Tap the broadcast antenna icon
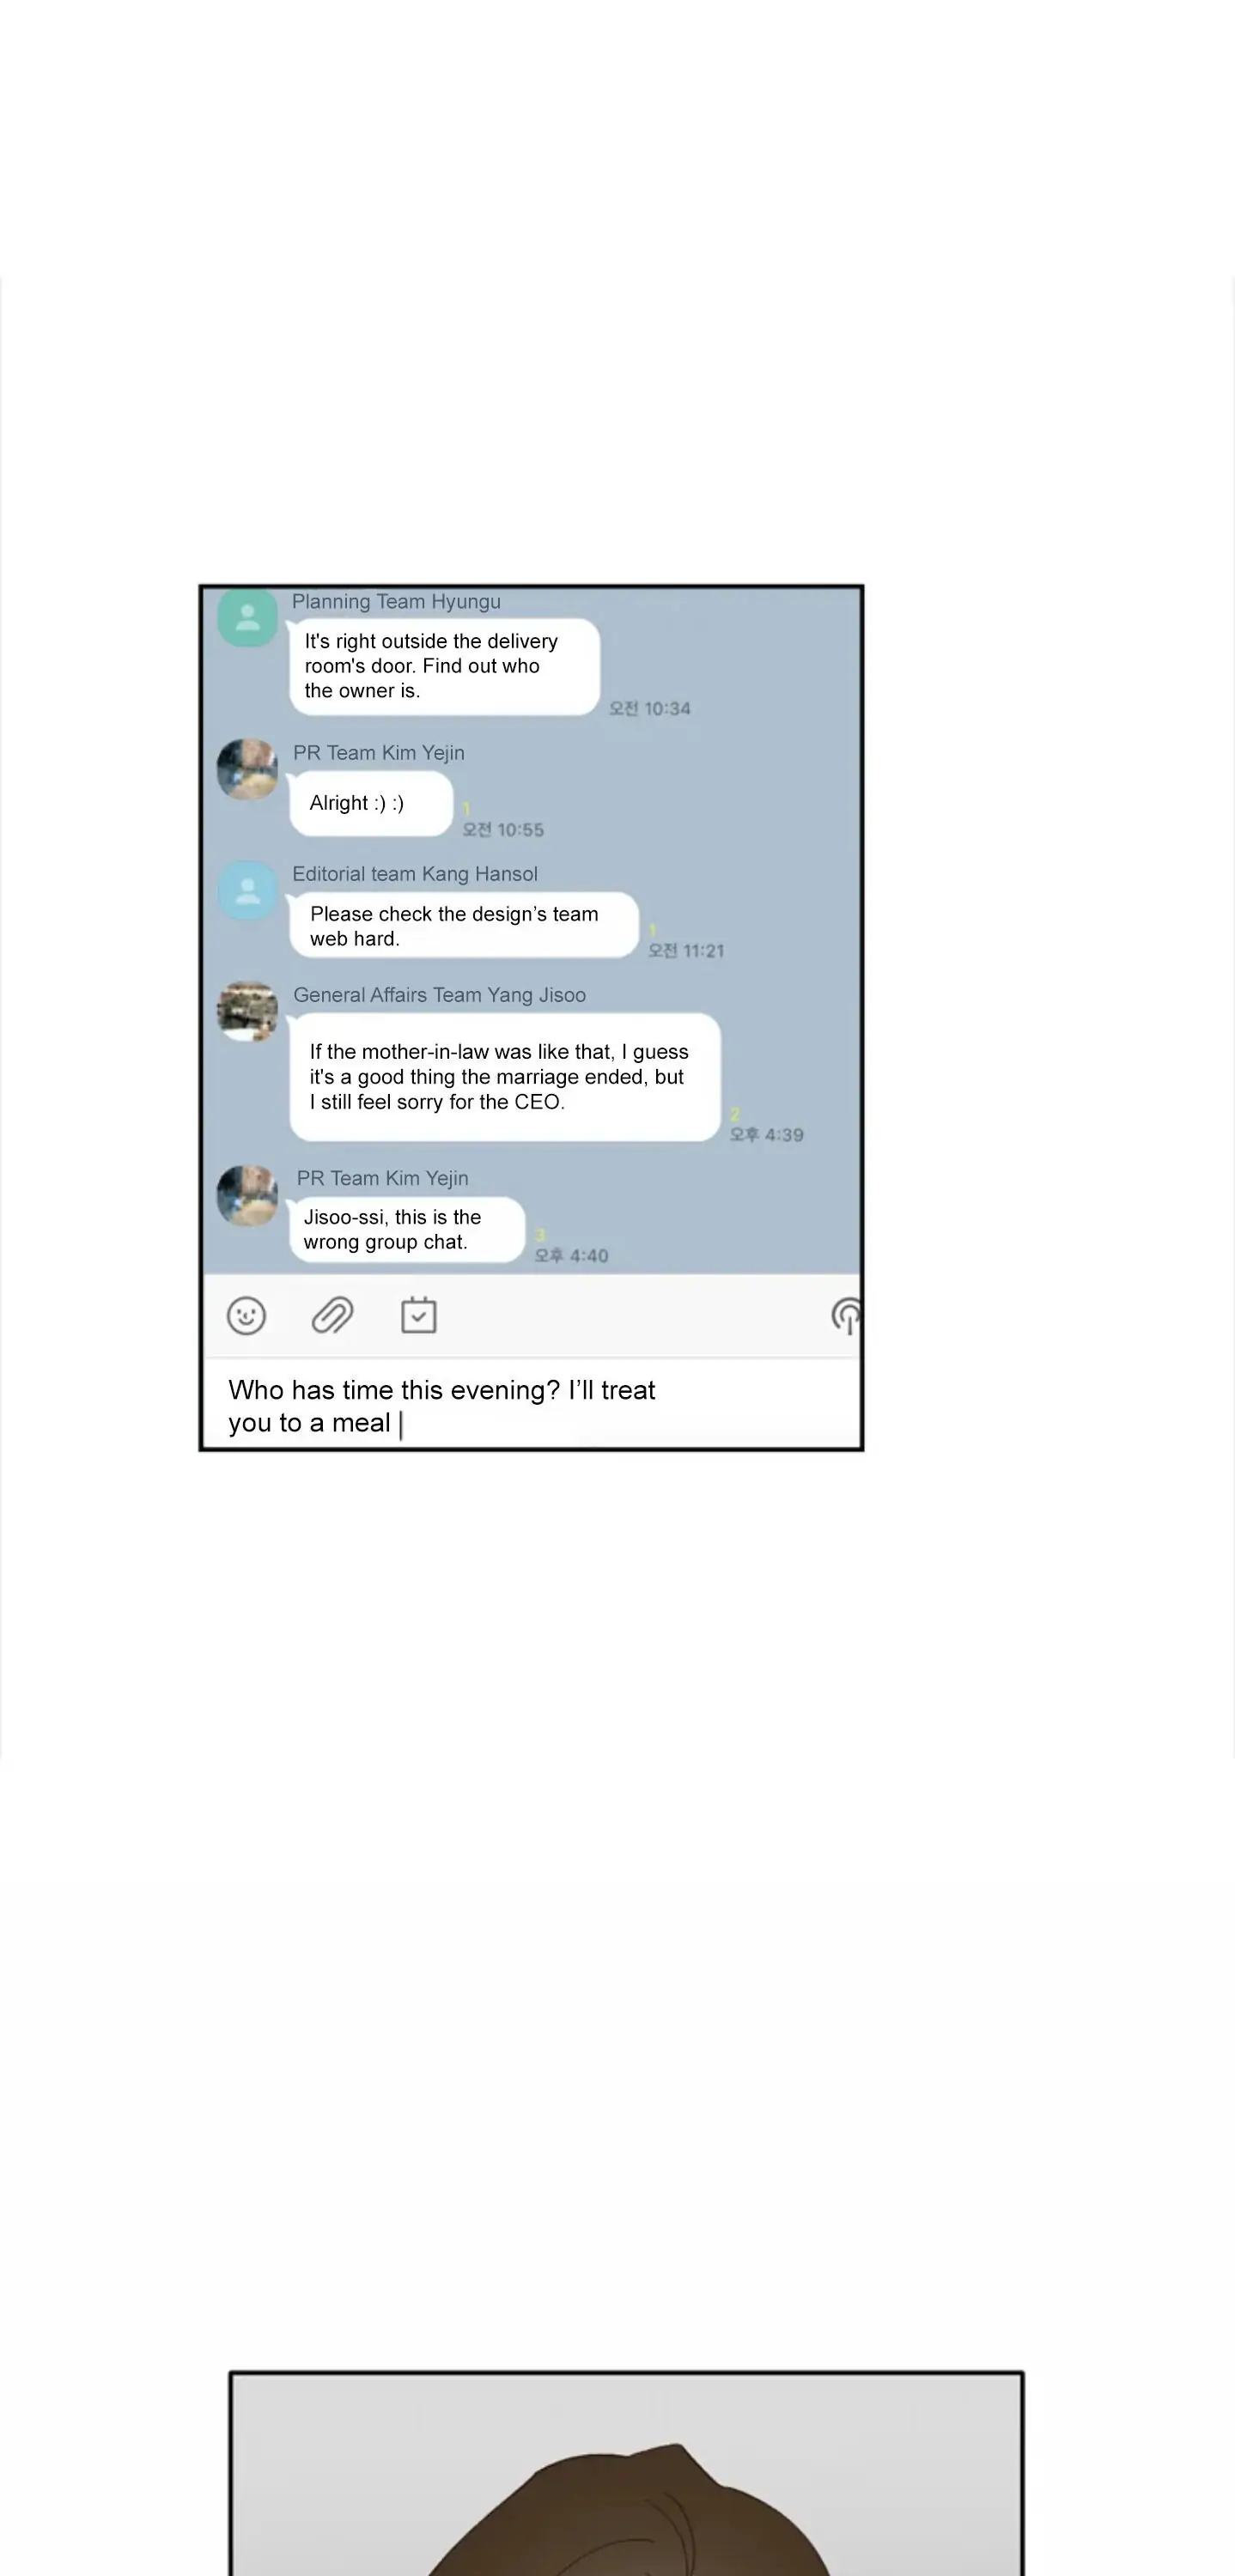1235x2576 pixels. click(846, 1316)
